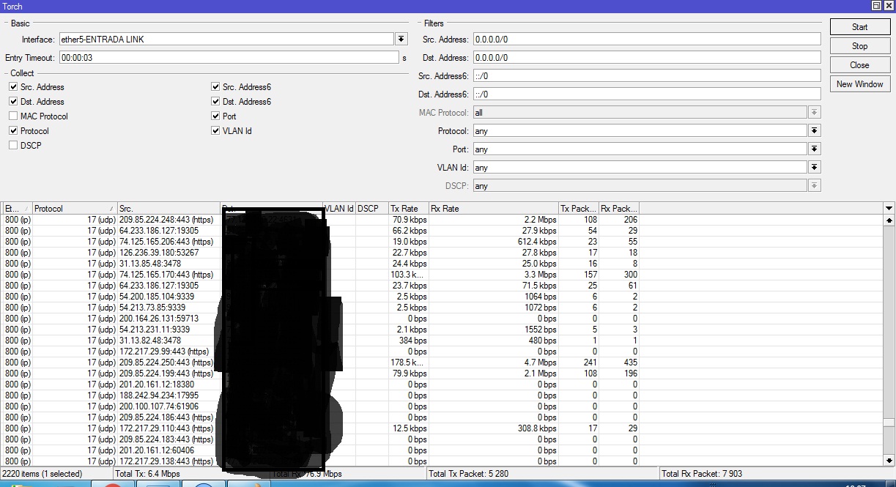
Task: Click the Start button
Action: (x=859, y=27)
